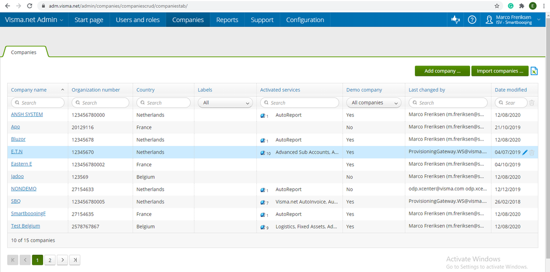This screenshot has height=272, width=550.
Task: Open Jadoo company link
Action: [18, 176]
